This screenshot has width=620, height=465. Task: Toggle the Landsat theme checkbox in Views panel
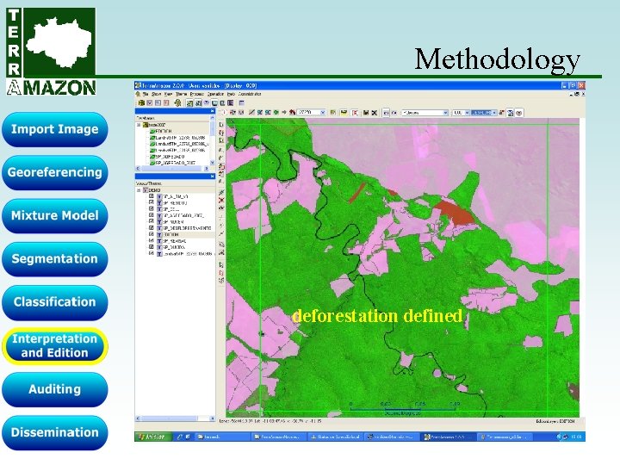pyautogui.click(x=152, y=253)
